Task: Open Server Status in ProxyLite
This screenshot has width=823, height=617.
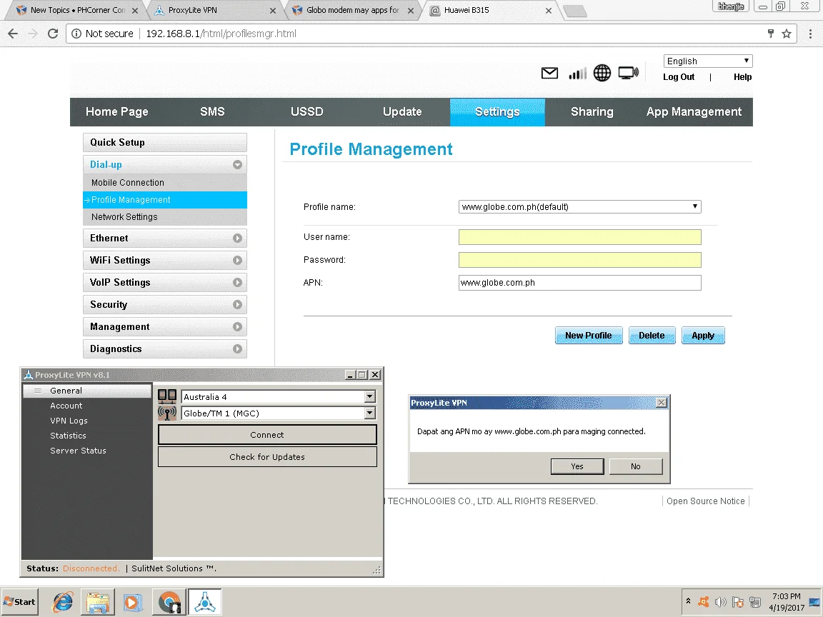Action: 78,451
